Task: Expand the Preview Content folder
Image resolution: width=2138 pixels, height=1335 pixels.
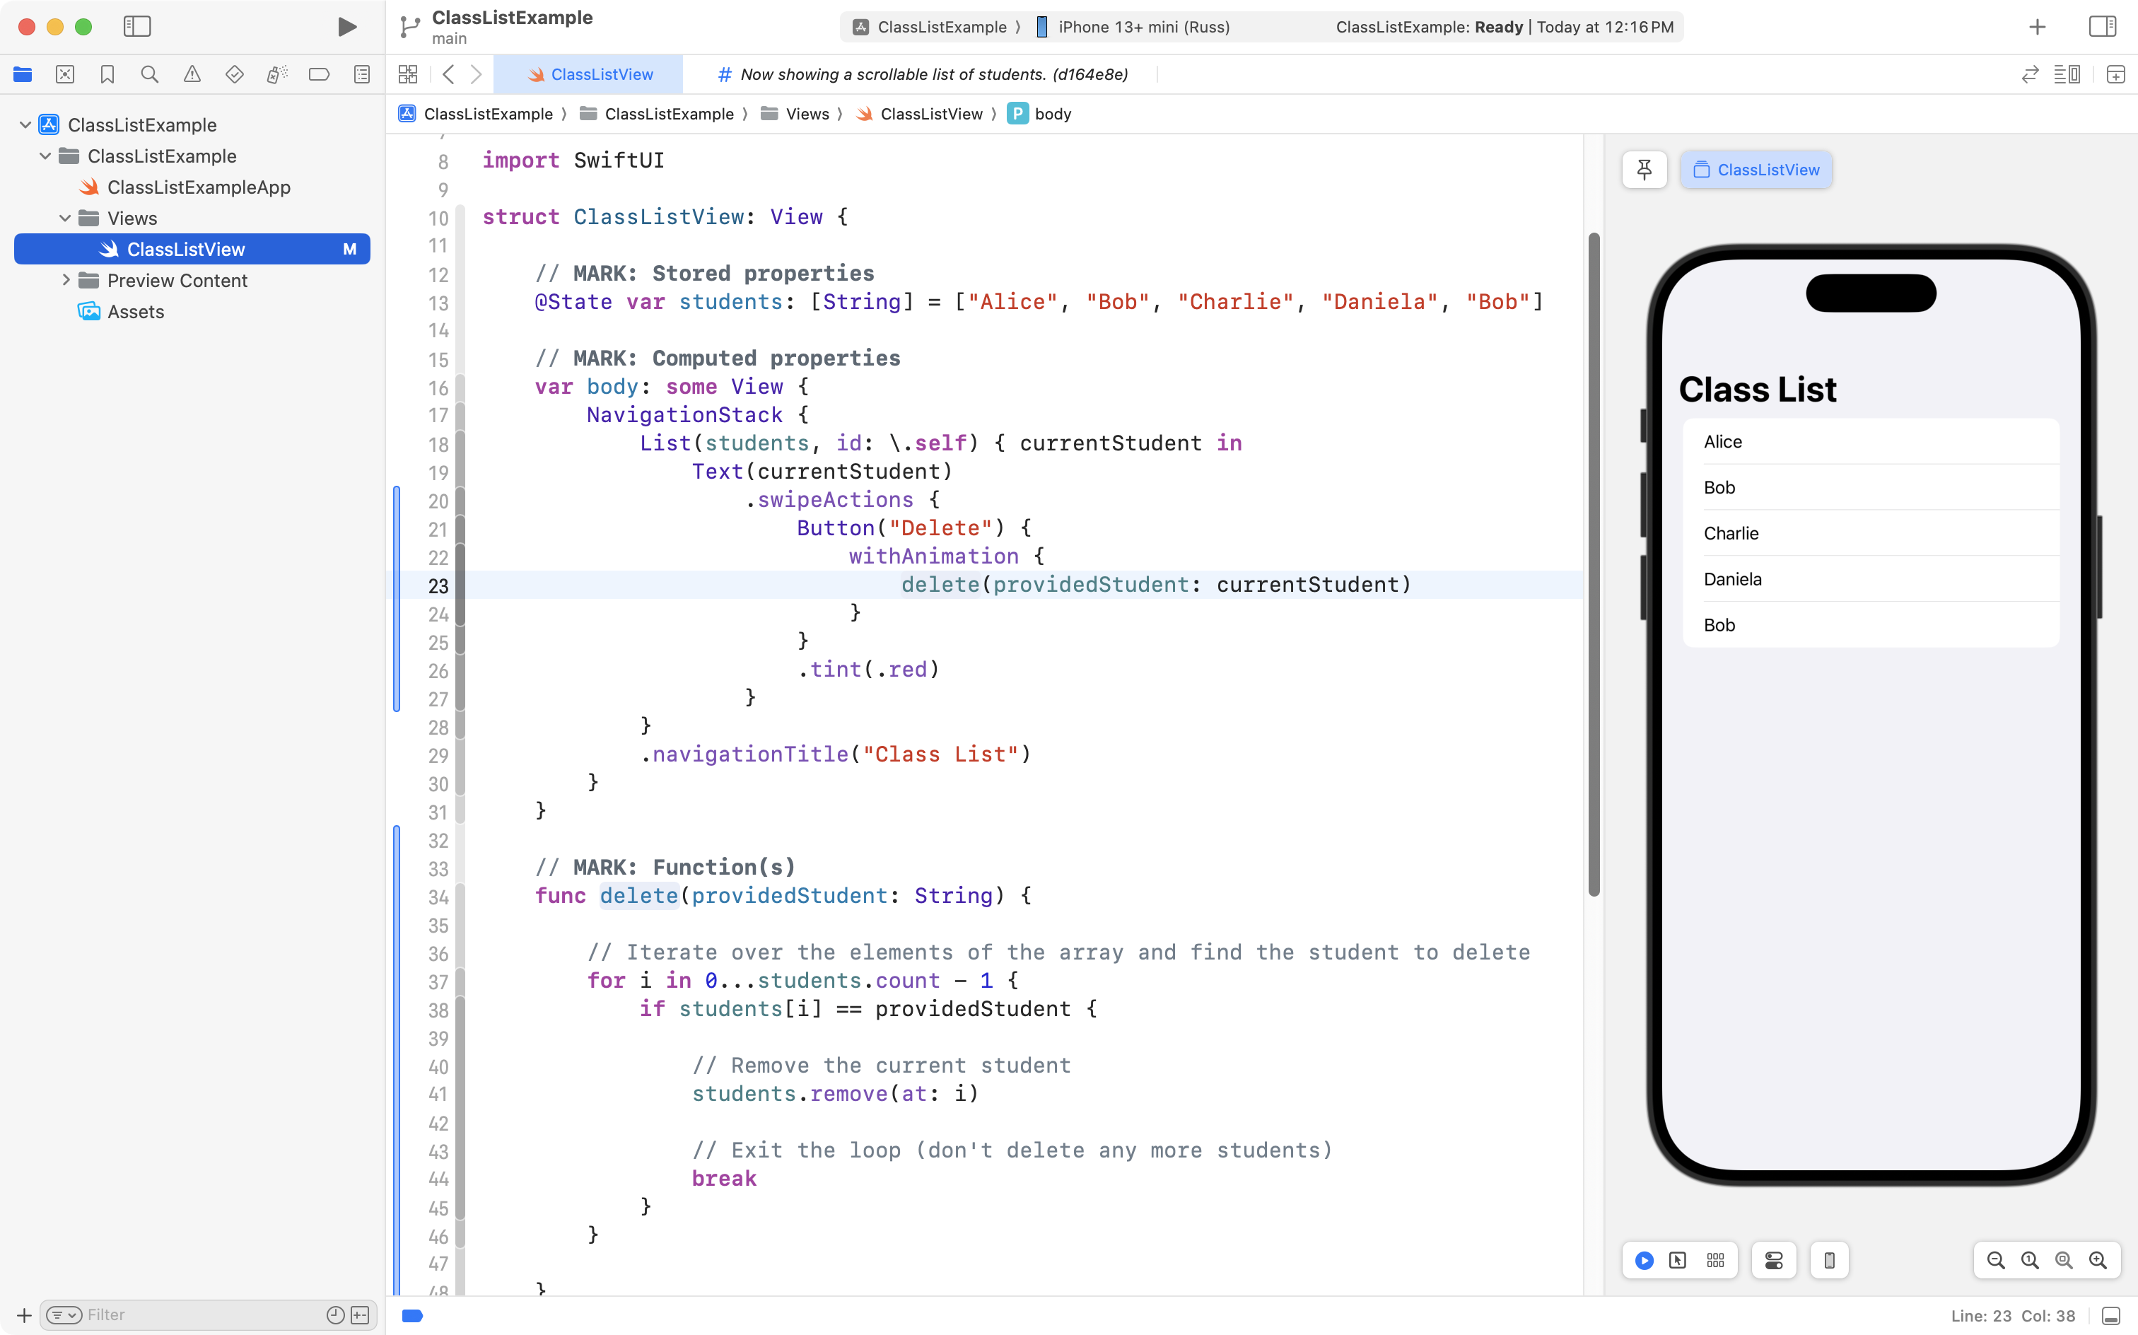Action: click(x=65, y=281)
